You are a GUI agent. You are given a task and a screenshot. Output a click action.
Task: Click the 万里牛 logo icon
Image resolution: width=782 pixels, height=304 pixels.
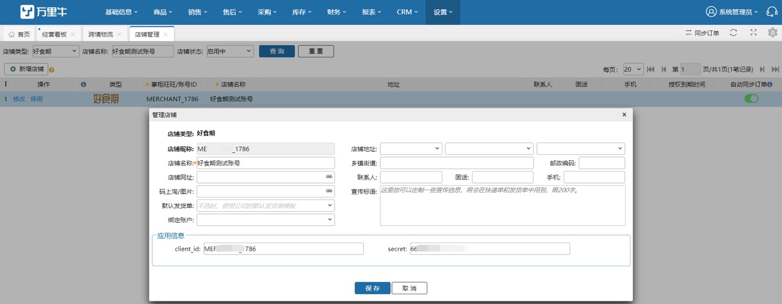[27, 12]
